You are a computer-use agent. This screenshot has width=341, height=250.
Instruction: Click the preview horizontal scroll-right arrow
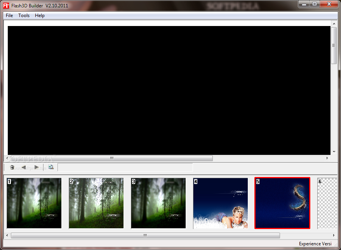(327, 158)
